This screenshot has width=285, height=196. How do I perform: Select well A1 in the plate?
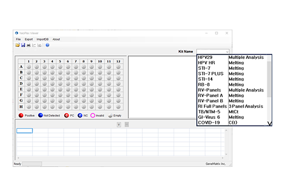pos(29,67)
